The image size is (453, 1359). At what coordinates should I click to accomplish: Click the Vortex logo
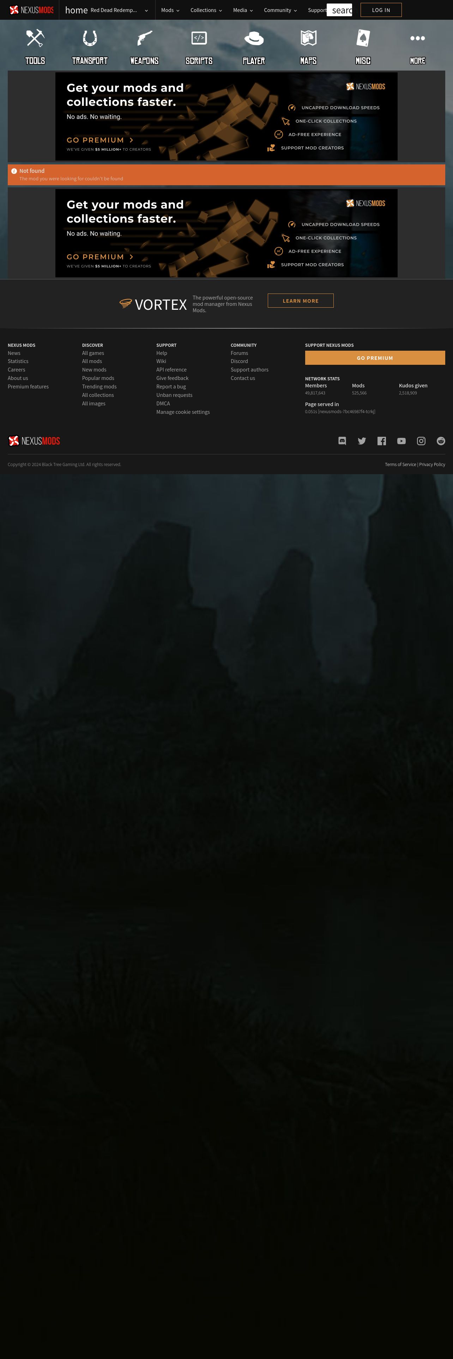pos(153,304)
